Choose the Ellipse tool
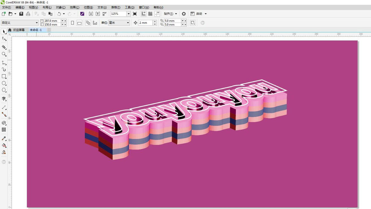Viewport: 371px width, 209px height. pyautogui.click(x=4, y=83)
